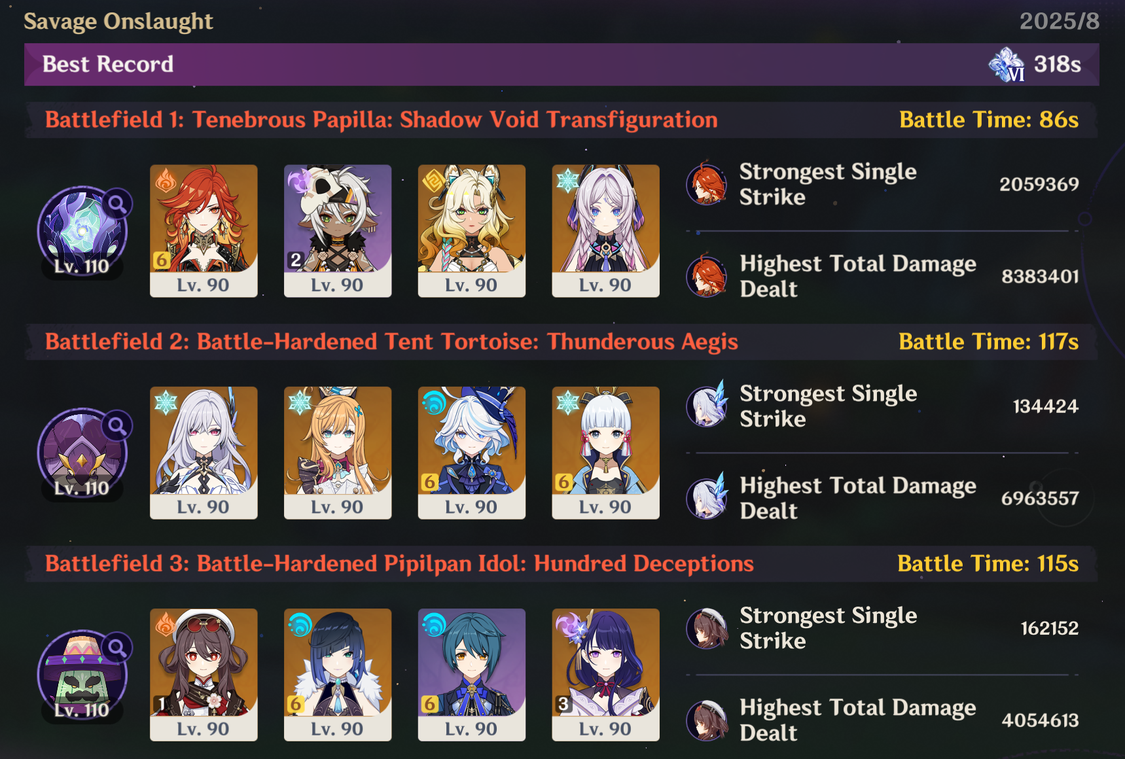This screenshot has width=1125, height=759.
Task: Select the white-haired Cryo character in Battlefield 2
Action: (x=204, y=453)
